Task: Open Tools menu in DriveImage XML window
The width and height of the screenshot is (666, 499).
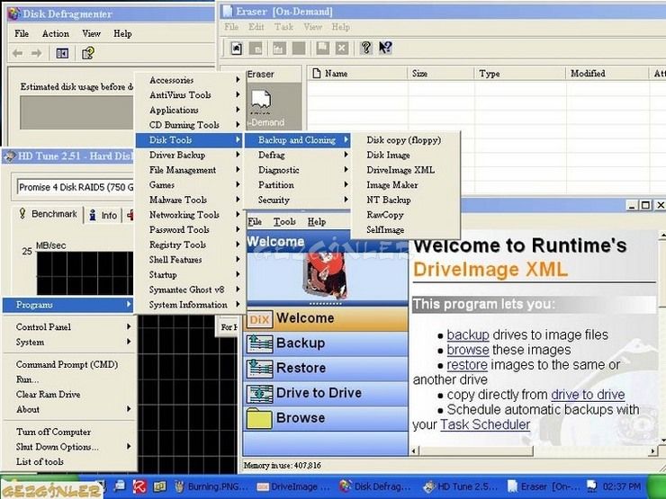Action: pyautogui.click(x=284, y=222)
